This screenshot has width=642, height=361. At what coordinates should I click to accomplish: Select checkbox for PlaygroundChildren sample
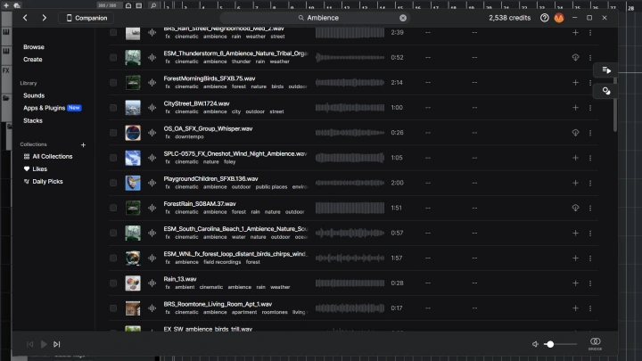coord(113,183)
